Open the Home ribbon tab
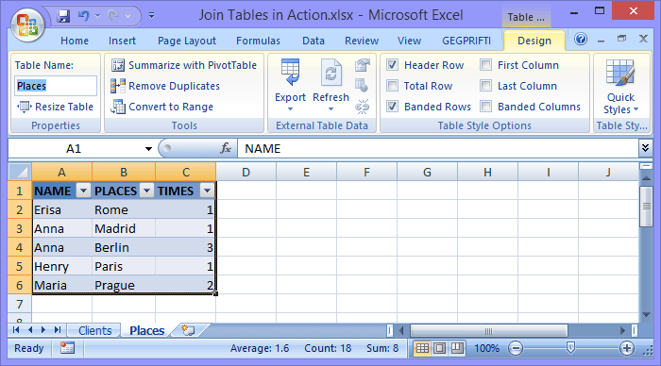This screenshot has width=661, height=366. click(x=75, y=41)
